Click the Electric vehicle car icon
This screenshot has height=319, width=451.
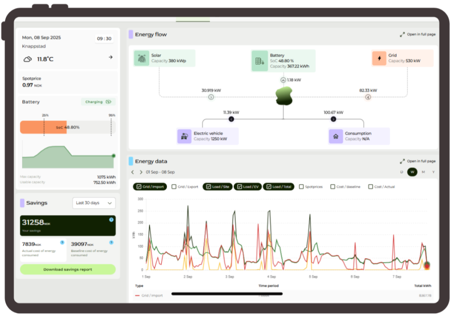(185, 136)
